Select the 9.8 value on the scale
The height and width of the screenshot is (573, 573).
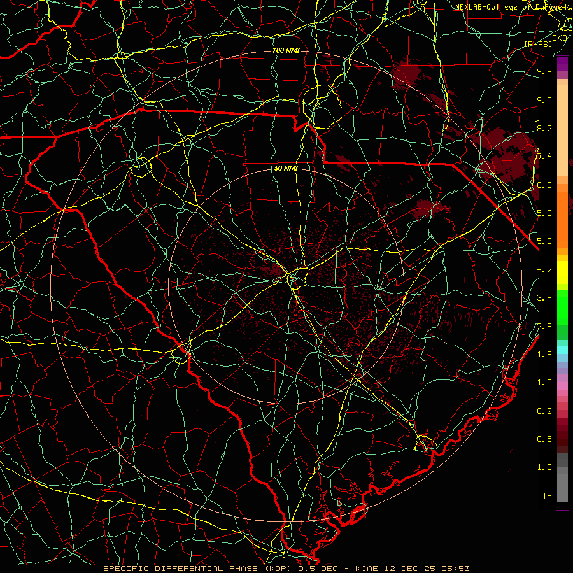pos(544,72)
